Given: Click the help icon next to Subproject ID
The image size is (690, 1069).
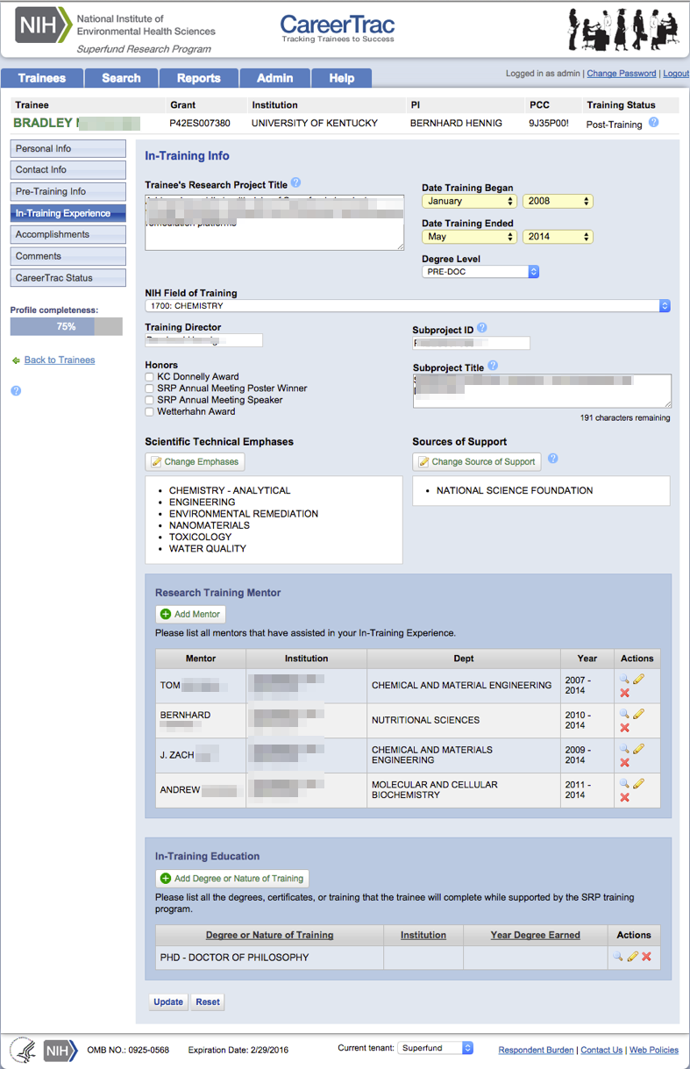Looking at the screenshot, I should point(482,329).
